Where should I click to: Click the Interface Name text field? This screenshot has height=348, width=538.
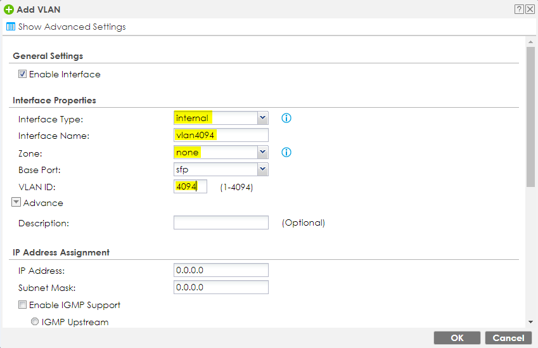pos(221,135)
